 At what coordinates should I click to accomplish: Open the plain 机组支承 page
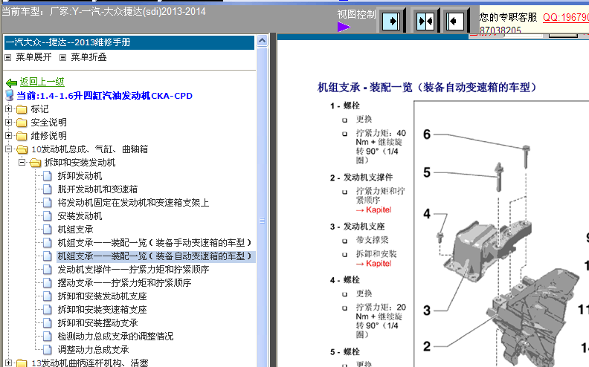click(75, 230)
